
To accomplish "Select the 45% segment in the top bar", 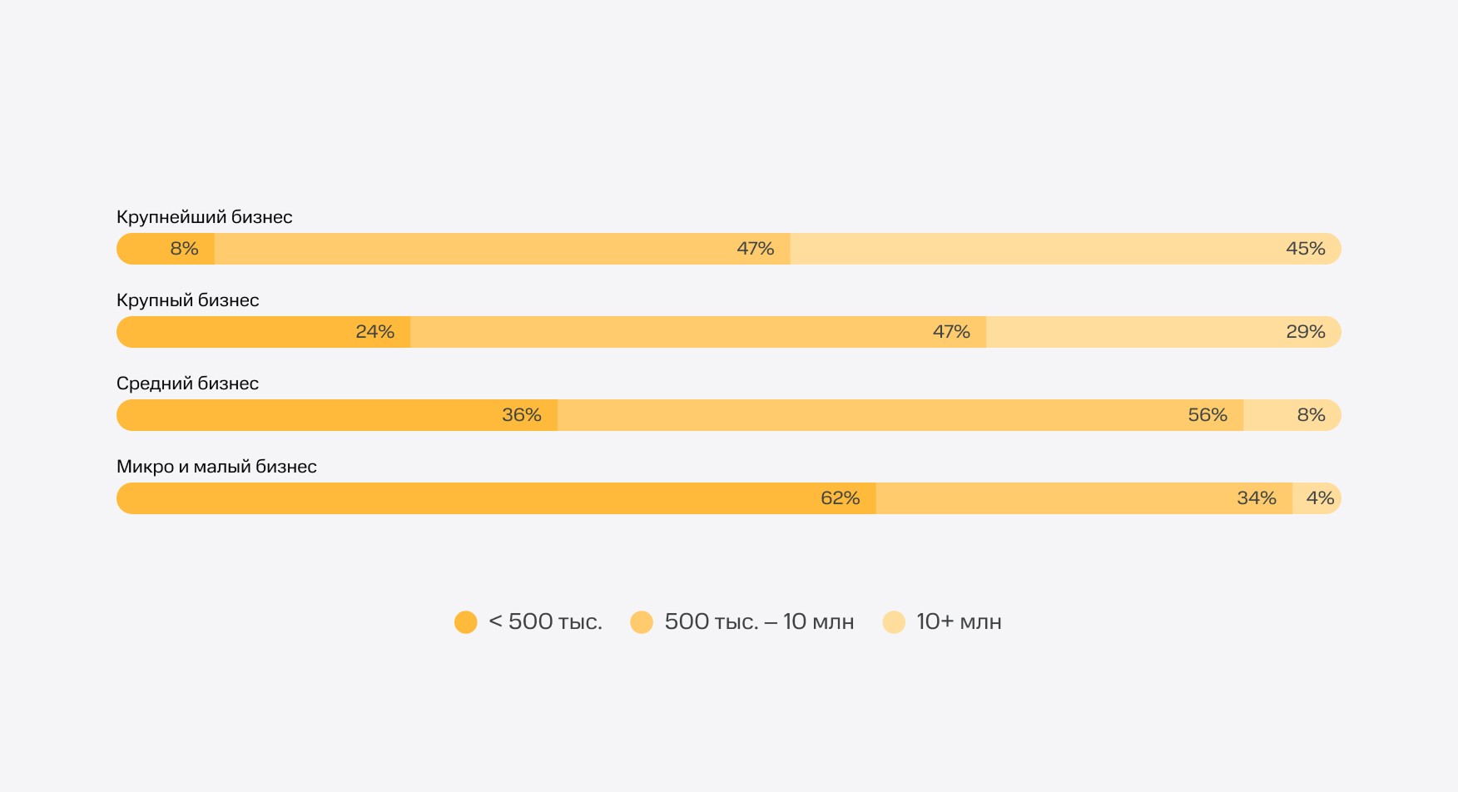I will (1065, 249).
